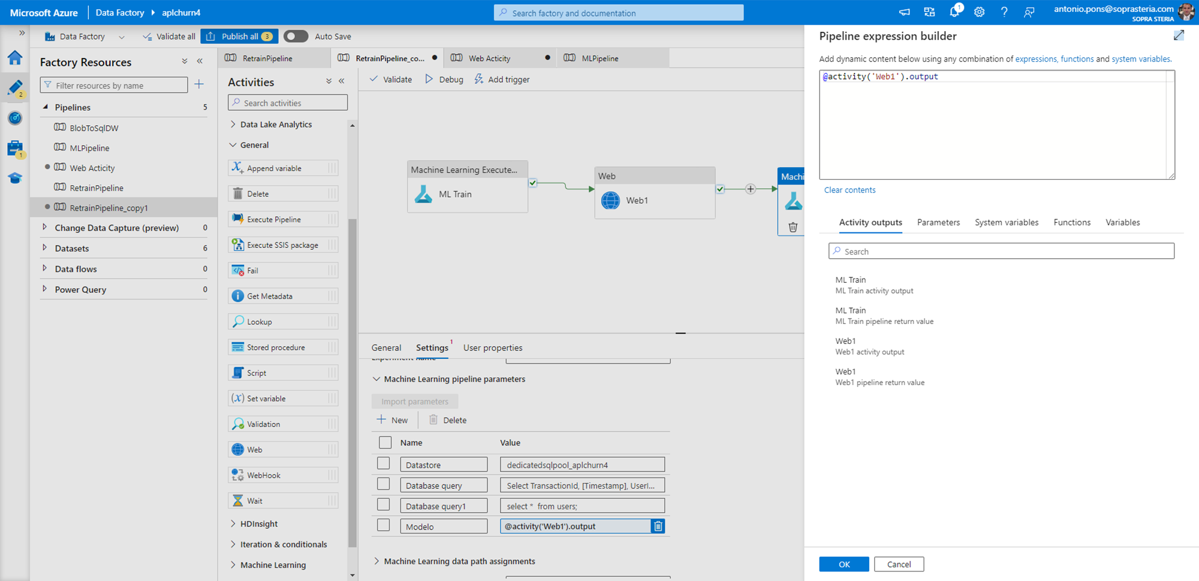Open the MLPipeline editor tab
This screenshot has height=581, width=1199.
613,58
